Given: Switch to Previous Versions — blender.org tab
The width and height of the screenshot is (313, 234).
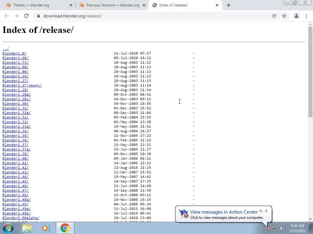Looking at the screenshot, I should click(x=112, y=5).
